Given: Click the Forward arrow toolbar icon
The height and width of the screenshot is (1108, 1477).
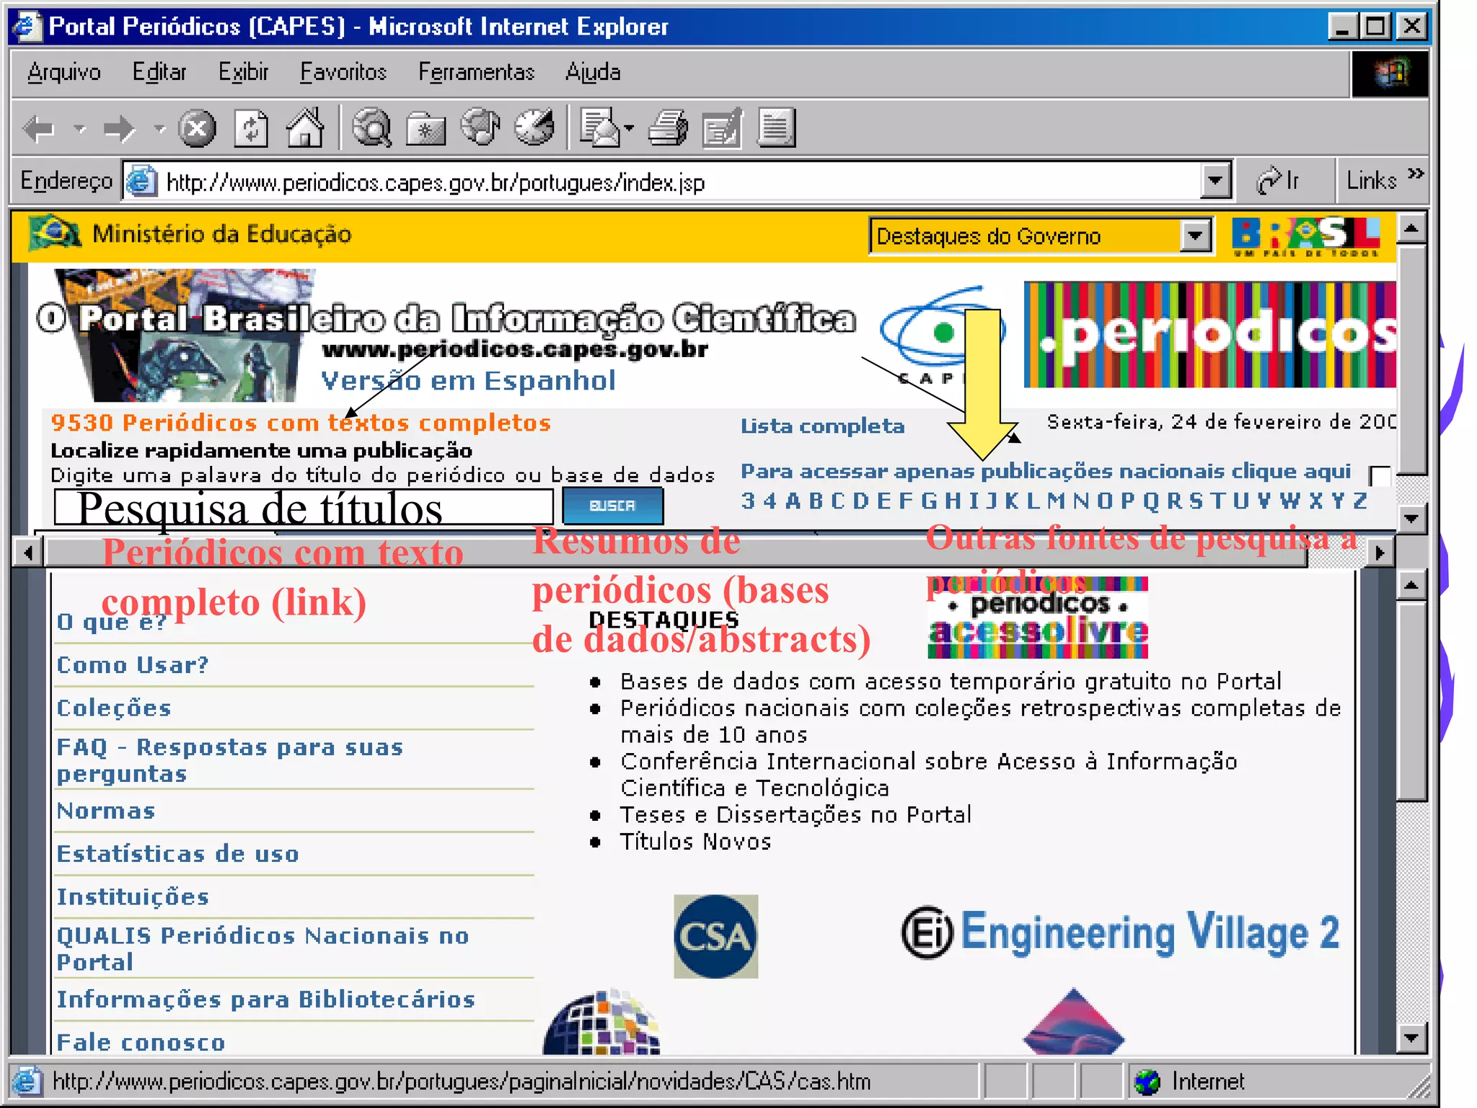Looking at the screenshot, I should click(x=119, y=130).
